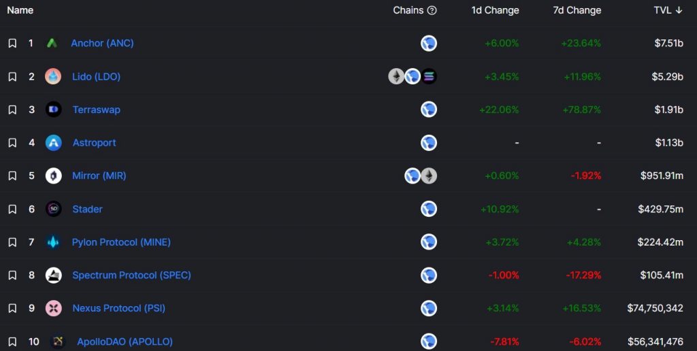Sort by TVL column header arrow

(x=686, y=10)
